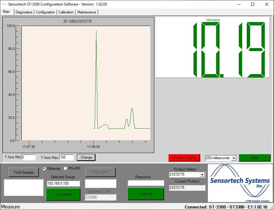Apply axis changes with the Change button

[86, 157]
